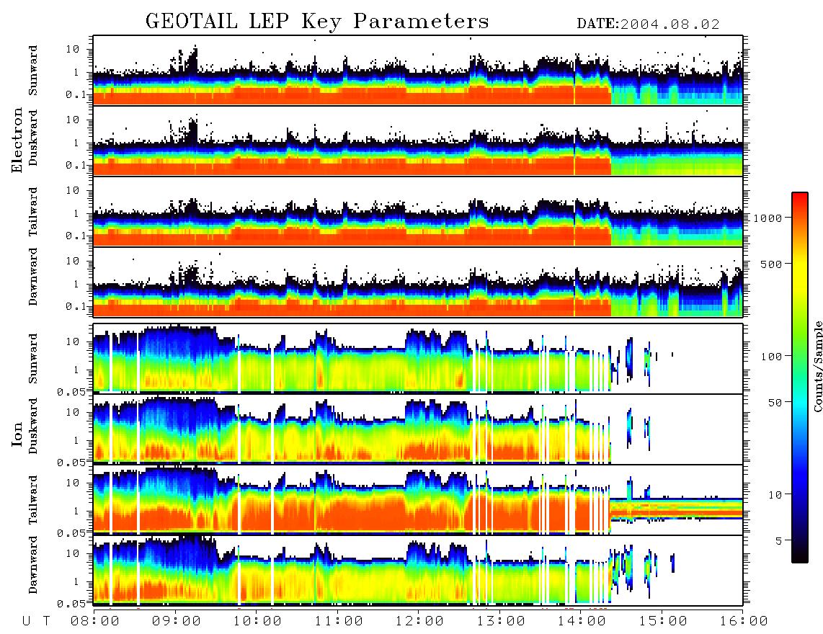Click the "500" colorbar tick label
The height and width of the screenshot is (634, 823).
[x=772, y=264]
